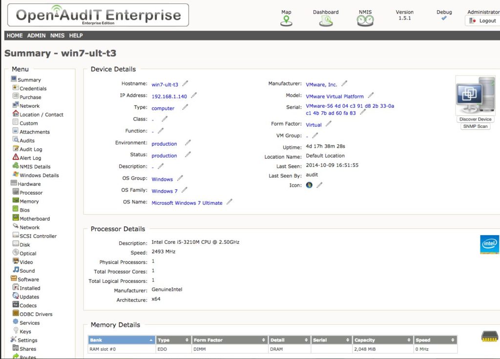Screen dimensions: 500x359
Task: Open the Dashboard icon in header
Action: [x=326, y=21]
